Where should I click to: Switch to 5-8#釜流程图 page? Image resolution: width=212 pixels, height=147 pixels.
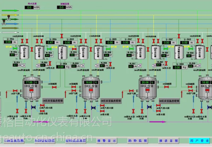pos(45,141)
